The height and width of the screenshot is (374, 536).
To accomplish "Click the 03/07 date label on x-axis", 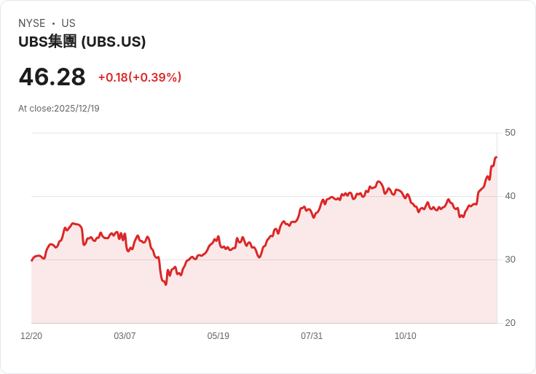I will (x=125, y=335).
